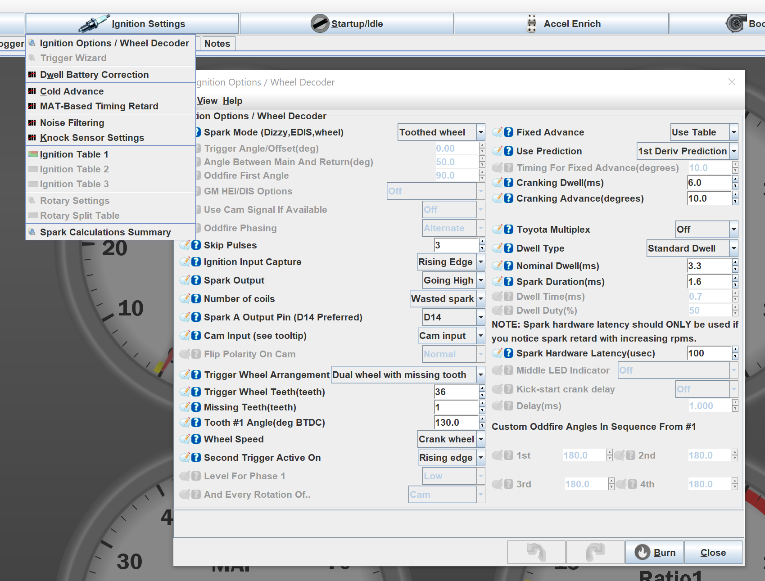Viewport: 765px width, 581px height.
Task: Open Ignition Table 1 from the menu
Action: click(74, 154)
